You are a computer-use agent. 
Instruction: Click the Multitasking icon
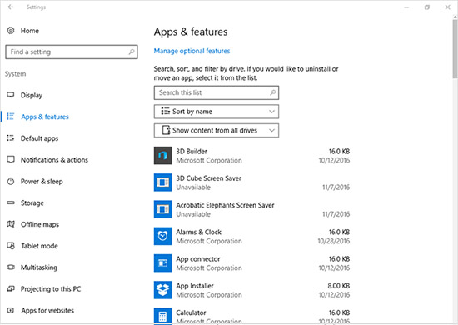coord(11,267)
